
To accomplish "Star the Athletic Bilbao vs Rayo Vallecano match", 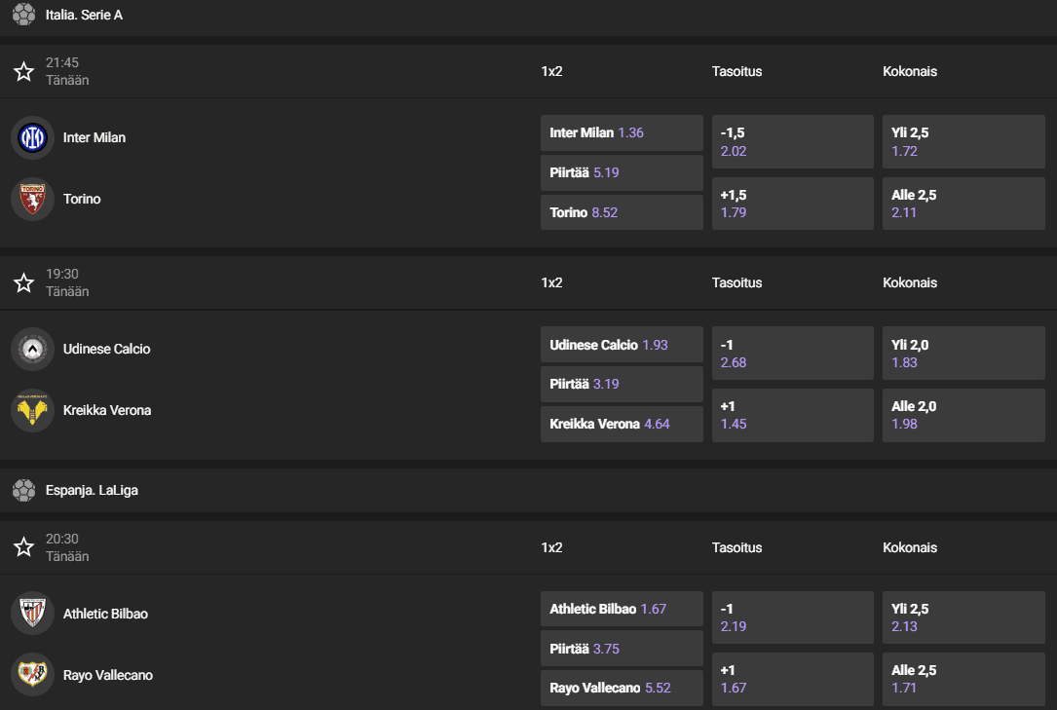I will pos(23,547).
